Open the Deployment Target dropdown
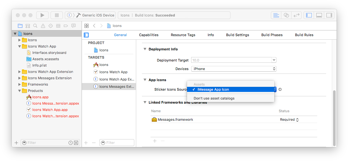The height and width of the screenshot is (161, 348). click(274, 60)
